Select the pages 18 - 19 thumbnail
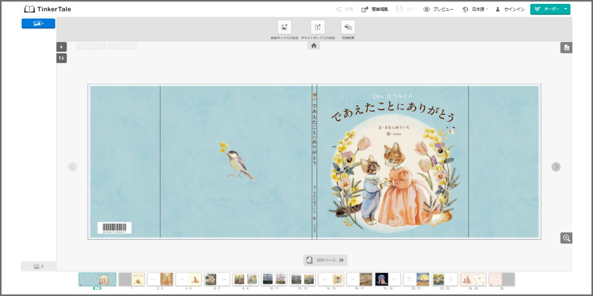The width and height of the screenshot is (593, 296). pos(388,279)
